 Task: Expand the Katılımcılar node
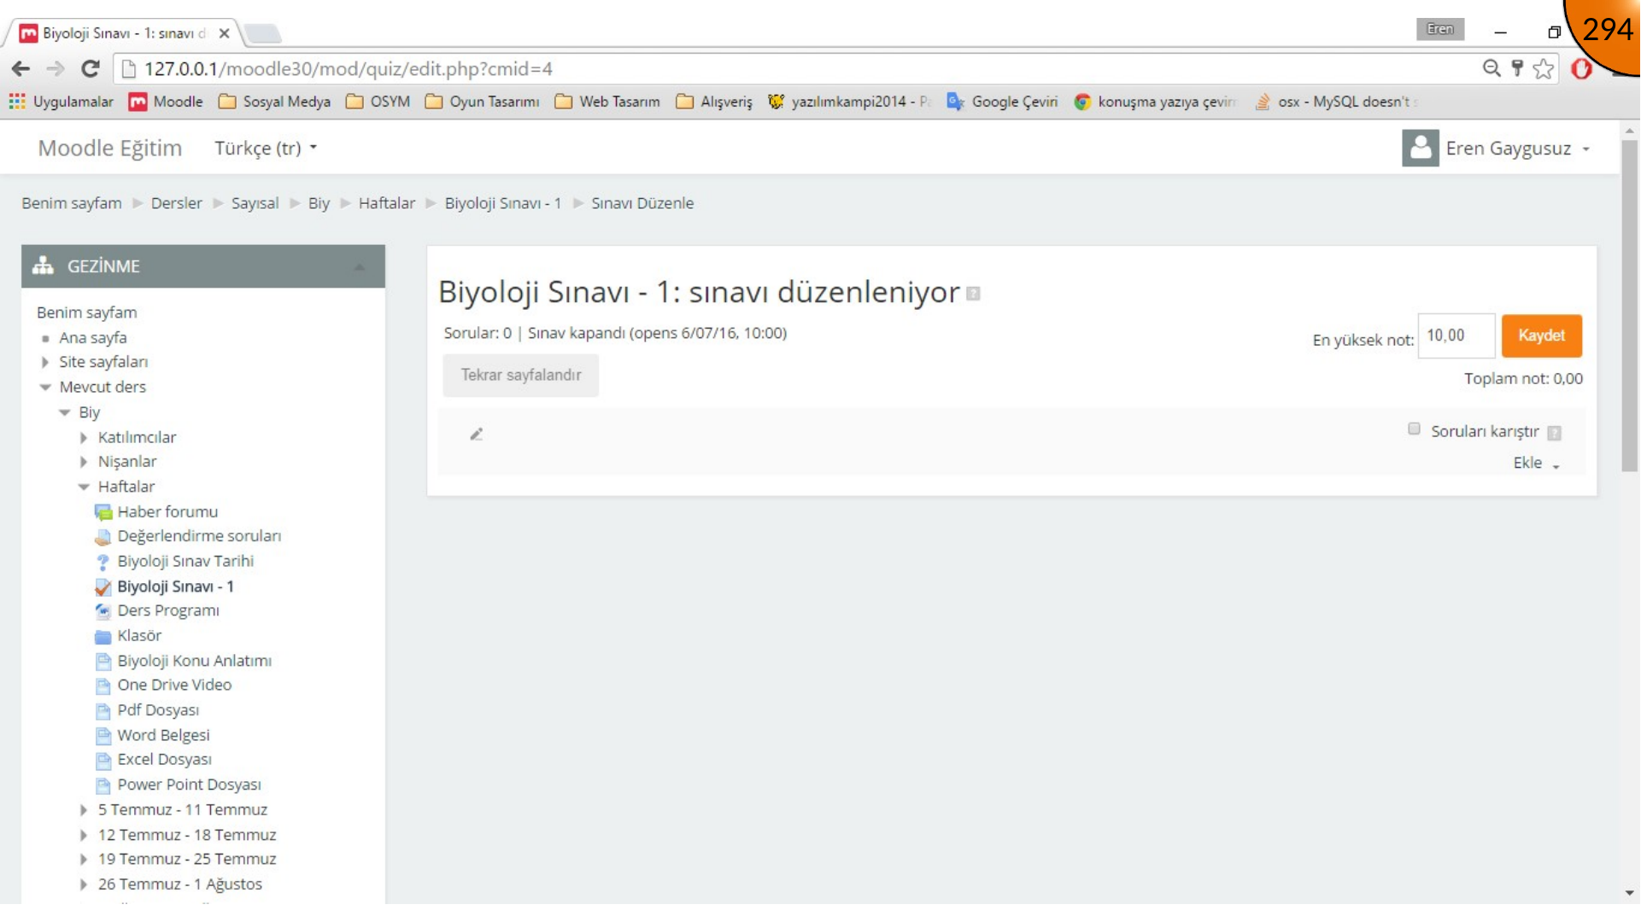(84, 438)
